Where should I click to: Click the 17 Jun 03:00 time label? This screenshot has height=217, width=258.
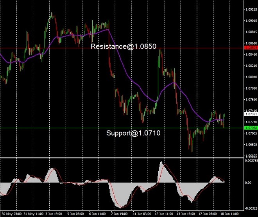pyautogui.click(x=208, y=214)
